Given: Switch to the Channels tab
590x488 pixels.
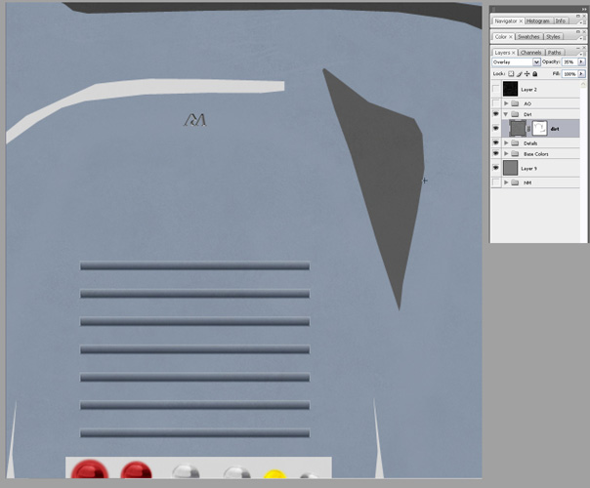Looking at the screenshot, I should pyautogui.click(x=530, y=52).
